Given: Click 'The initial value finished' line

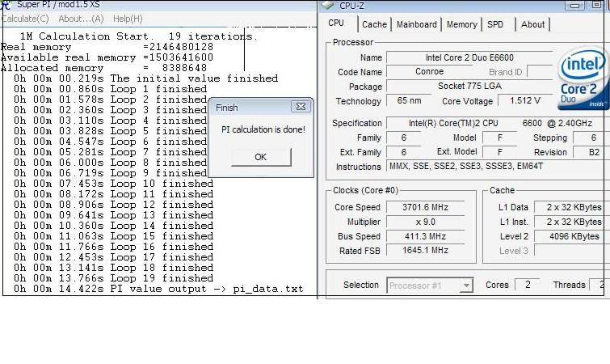Looking at the screenshot, I should pyautogui.click(x=146, y=78).
